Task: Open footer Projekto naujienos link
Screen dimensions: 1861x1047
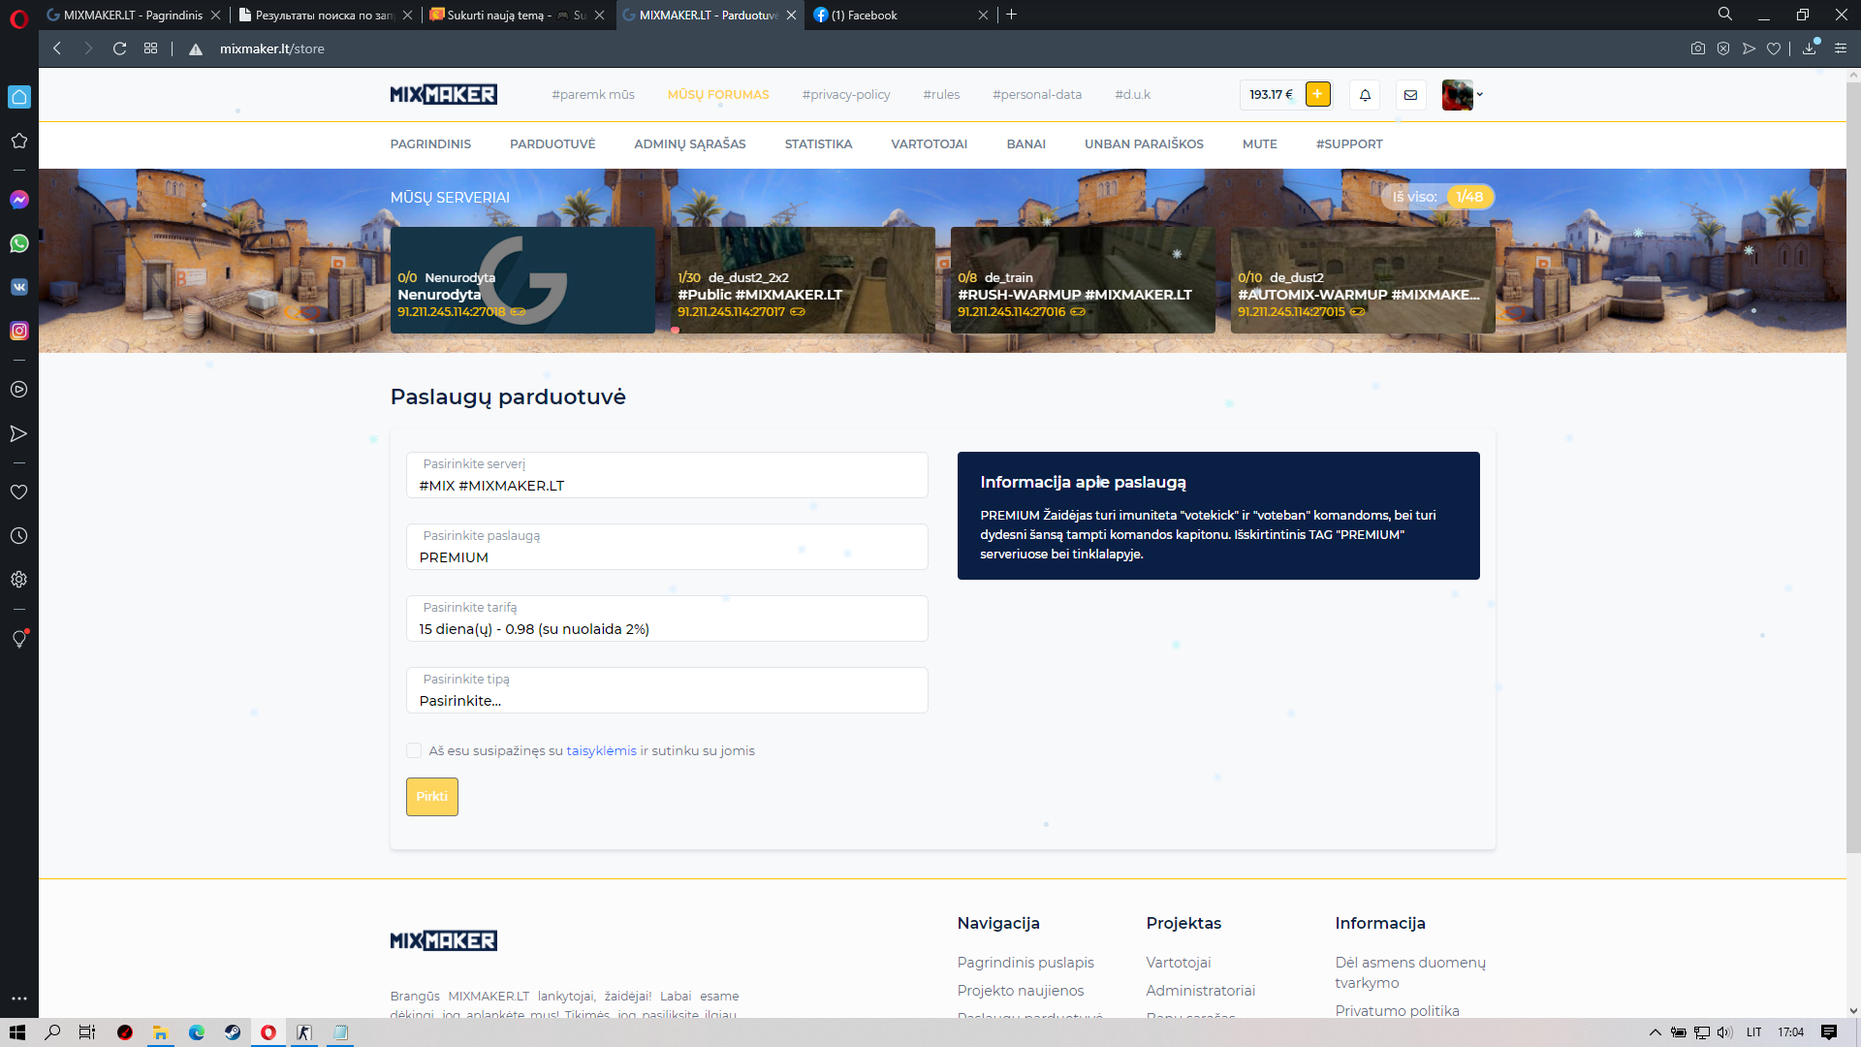Action: pyautogui.click(x=1020, y=991)
